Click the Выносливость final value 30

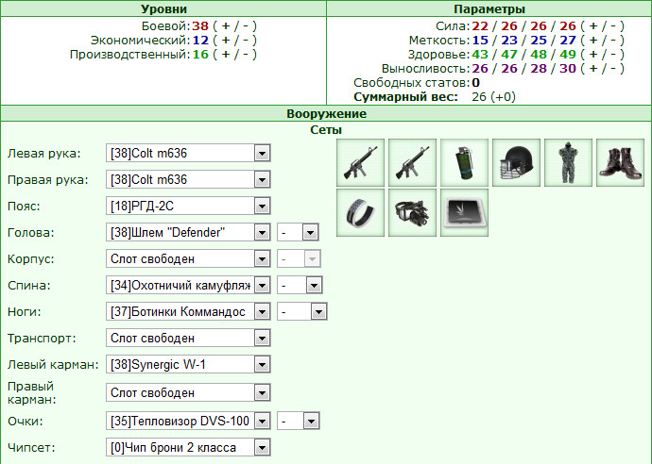(x=568, y=69)
